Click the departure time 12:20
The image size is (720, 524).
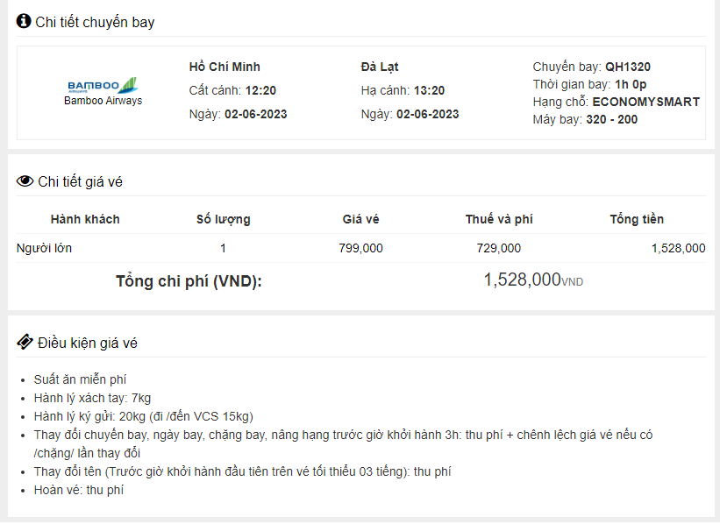pyautogui.click(x=260, y=90)
